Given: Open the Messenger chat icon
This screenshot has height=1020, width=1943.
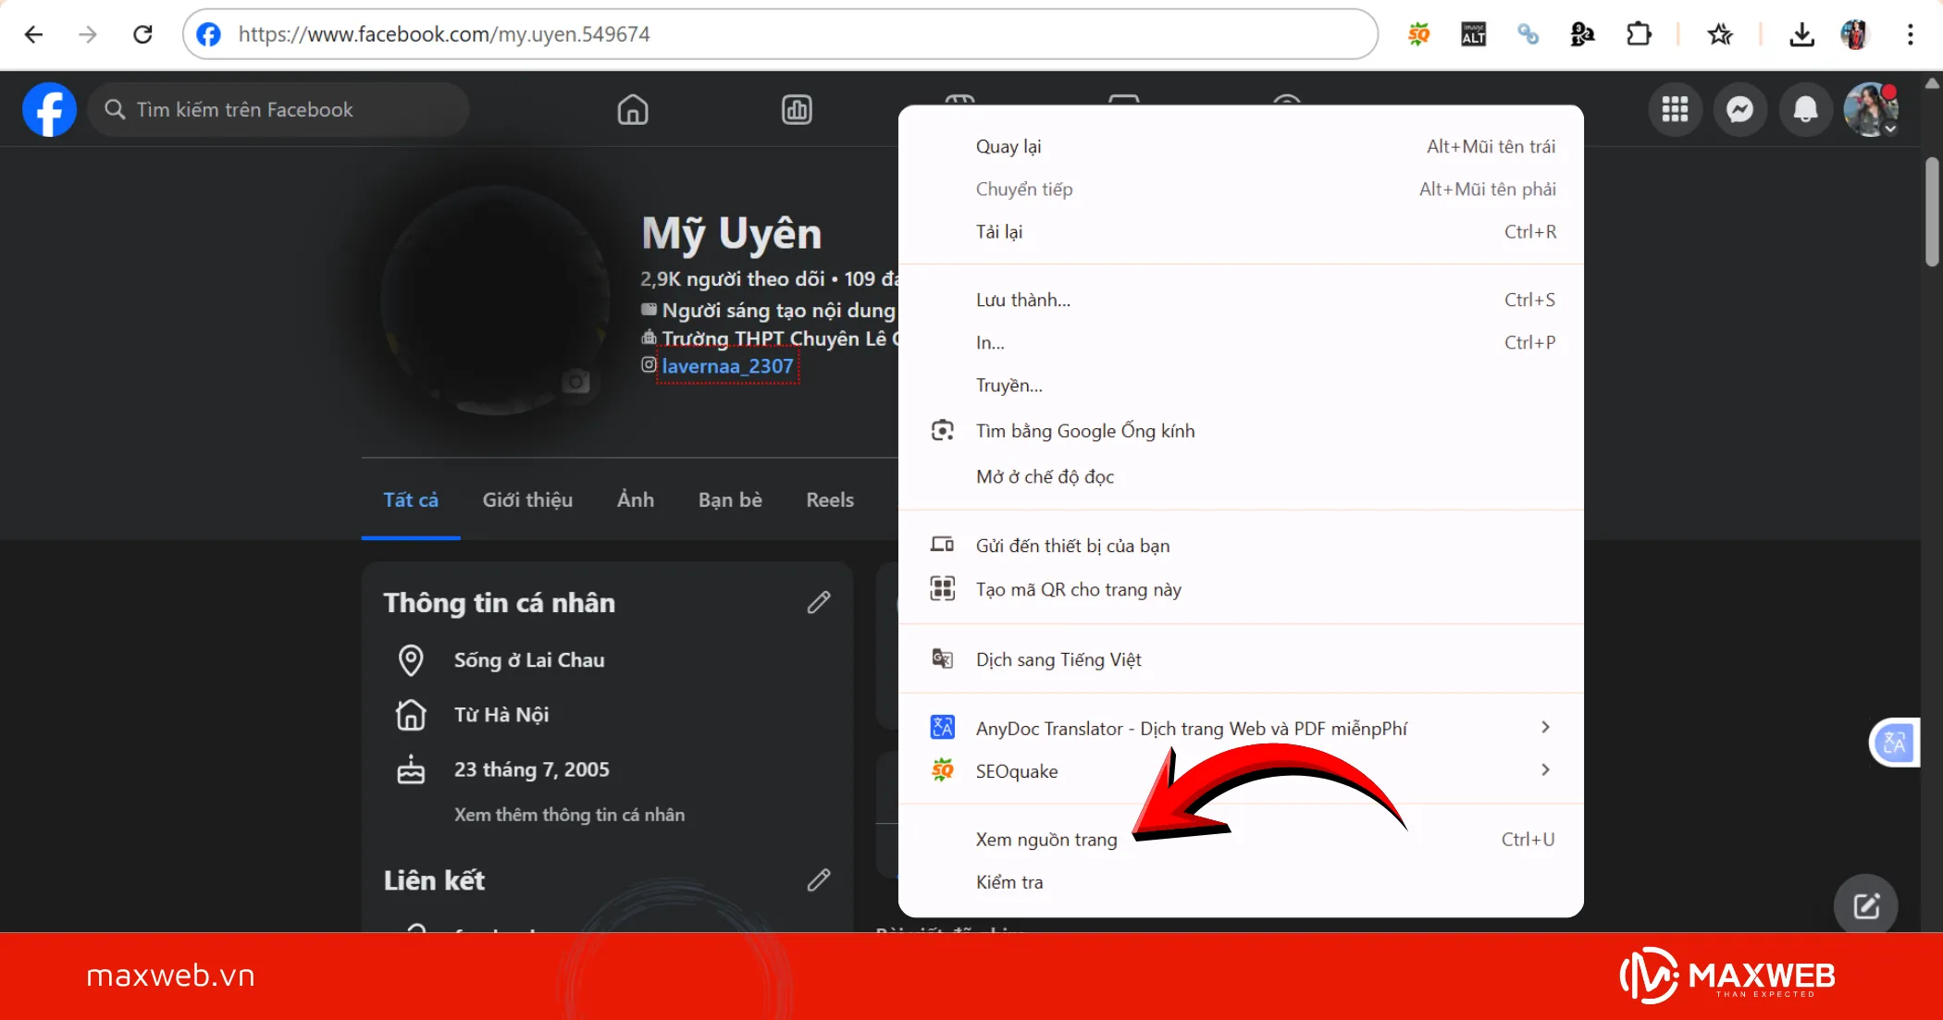Looking at the screenshot, I should (1739, 110).
